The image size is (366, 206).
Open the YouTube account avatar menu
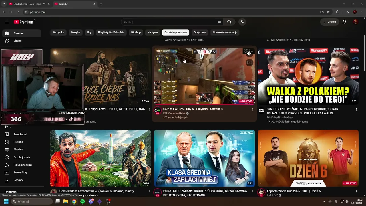[355, 22]
